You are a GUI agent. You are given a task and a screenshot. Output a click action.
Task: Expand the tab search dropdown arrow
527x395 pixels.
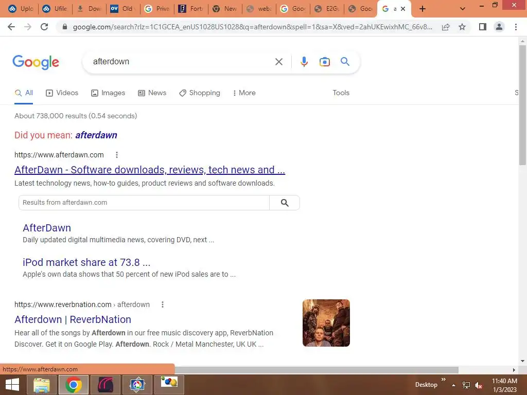[463, 9]
